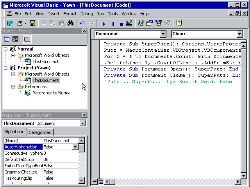The image size is (250, 188).
Task: Click the Cut scissors icon
Action: pos(44,23)
